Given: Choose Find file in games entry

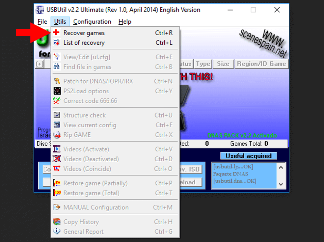Looking at the screenshot, I should 115,67.
